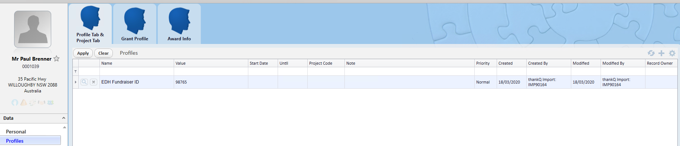
Task: View EDH Fundraiser ID with the magnifier icon
Action: pyautogui.click(x=84, y=82)
